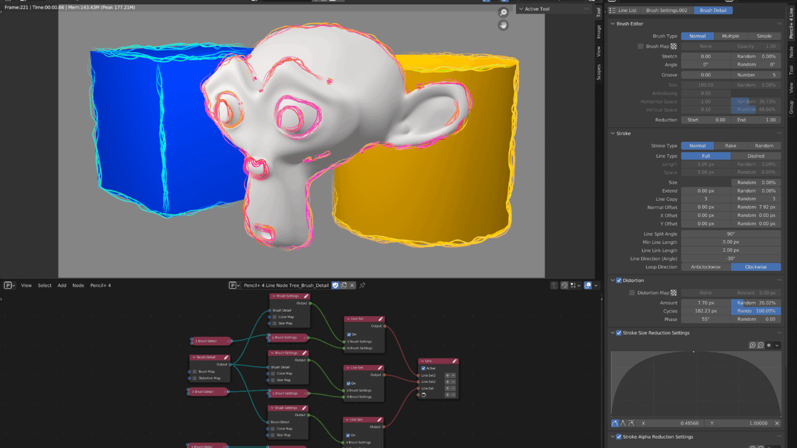Click pencil edit icon on Line node
797x448 pixels.
[x=454, y=361]
